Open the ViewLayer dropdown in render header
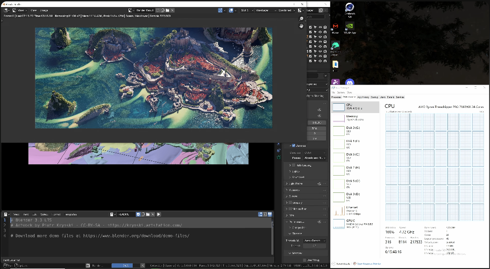The width and height of the screenshot is (490, 269). click(266, 10)
